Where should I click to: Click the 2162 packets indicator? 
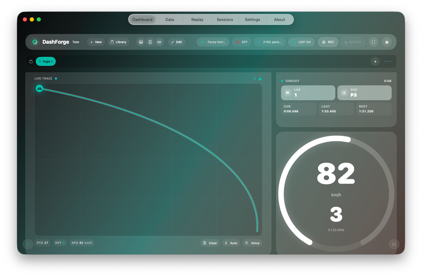point(270,42)
